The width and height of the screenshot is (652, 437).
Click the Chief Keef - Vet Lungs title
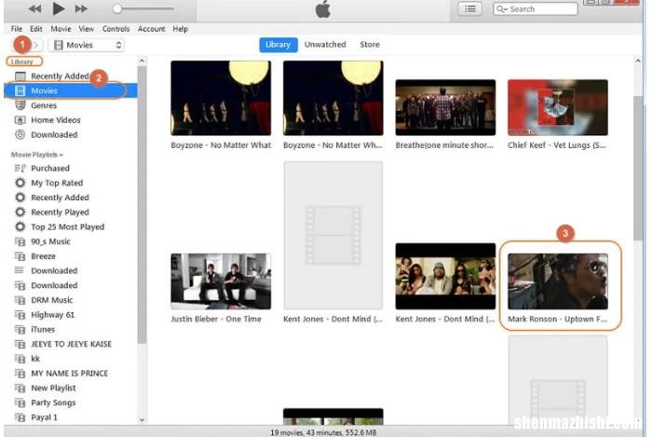click(x=557, y=145)
